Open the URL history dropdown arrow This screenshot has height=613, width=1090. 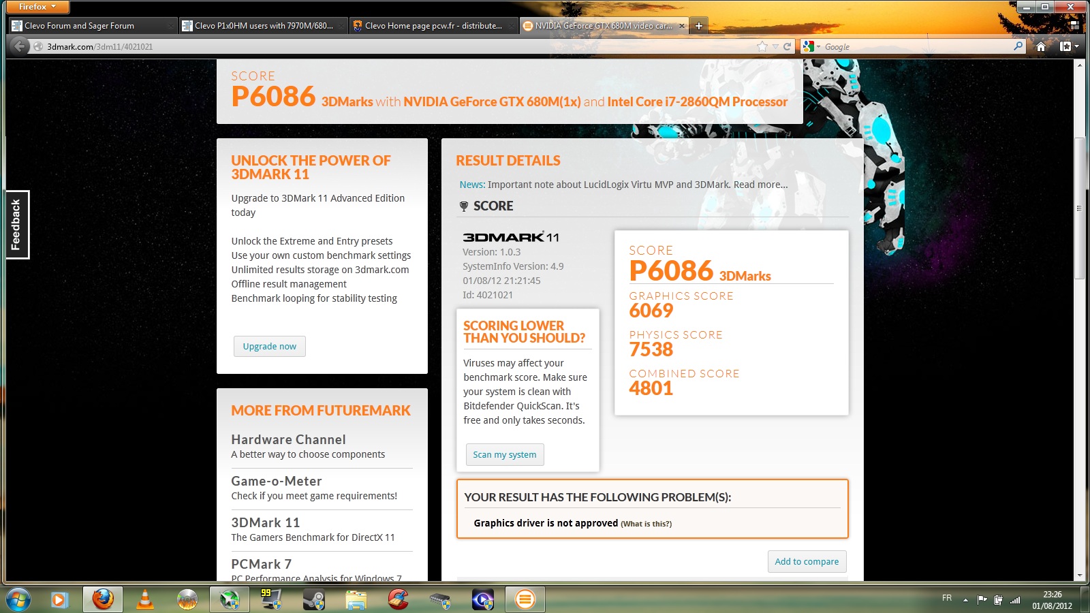775,46
